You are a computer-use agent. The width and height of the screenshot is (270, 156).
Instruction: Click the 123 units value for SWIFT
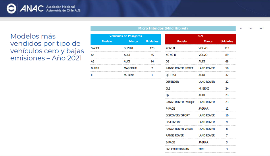[152, 48]
